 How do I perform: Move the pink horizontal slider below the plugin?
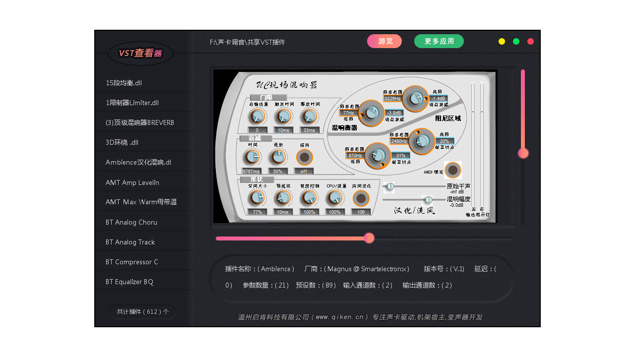pos(369,238)
